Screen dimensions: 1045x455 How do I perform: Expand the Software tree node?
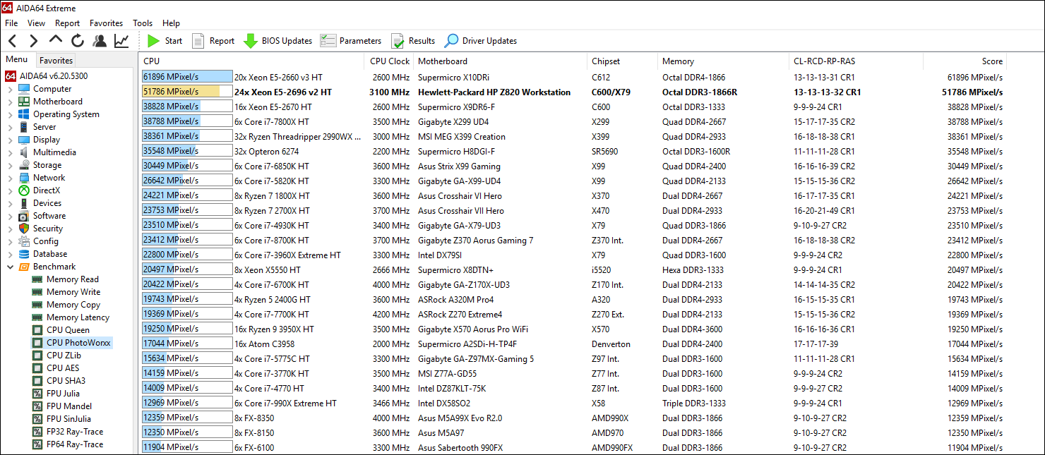(x=10, y=216)
